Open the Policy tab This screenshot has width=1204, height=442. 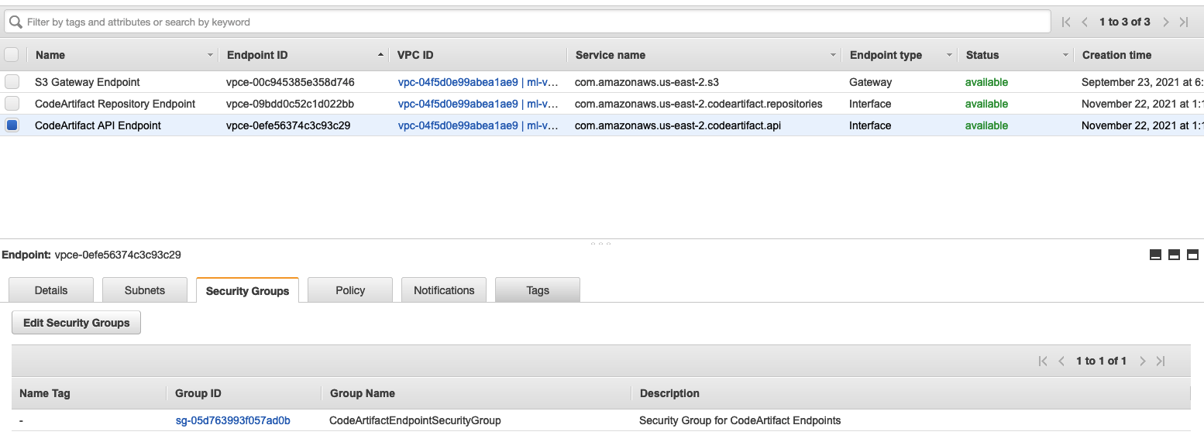coord(350,290)
